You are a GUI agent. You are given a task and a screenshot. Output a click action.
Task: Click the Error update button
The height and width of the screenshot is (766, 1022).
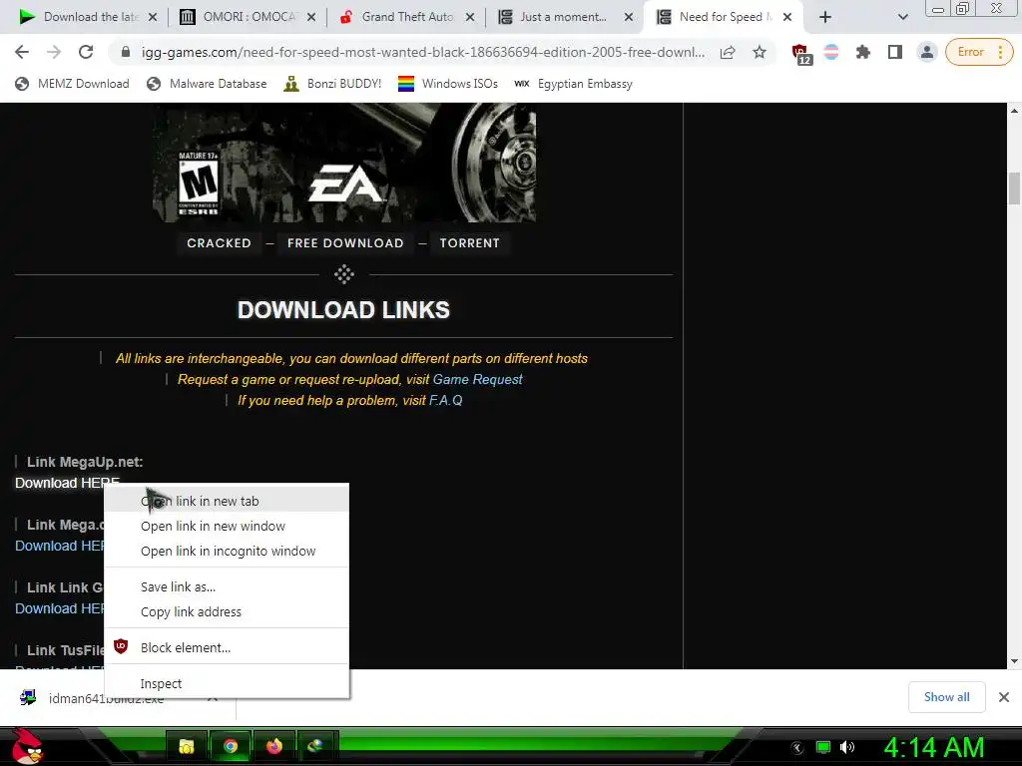(x=979, y=52)
